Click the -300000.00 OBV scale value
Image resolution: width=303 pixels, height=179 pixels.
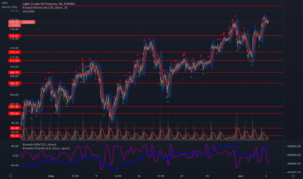coord(293,164)
